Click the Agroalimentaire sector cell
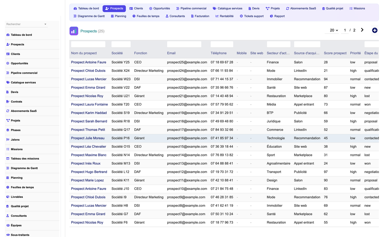The height and width of the screenshot is (237, 383). pos(279,163)
